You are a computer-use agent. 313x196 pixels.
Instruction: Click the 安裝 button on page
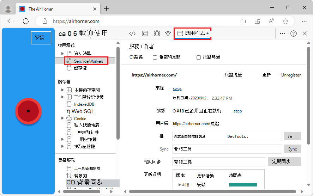[41, 38]
